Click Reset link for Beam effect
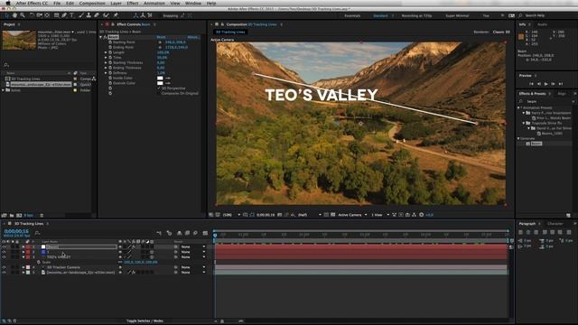Image resolution: width=578 pixels, height=325 pixels. (161, 37)
